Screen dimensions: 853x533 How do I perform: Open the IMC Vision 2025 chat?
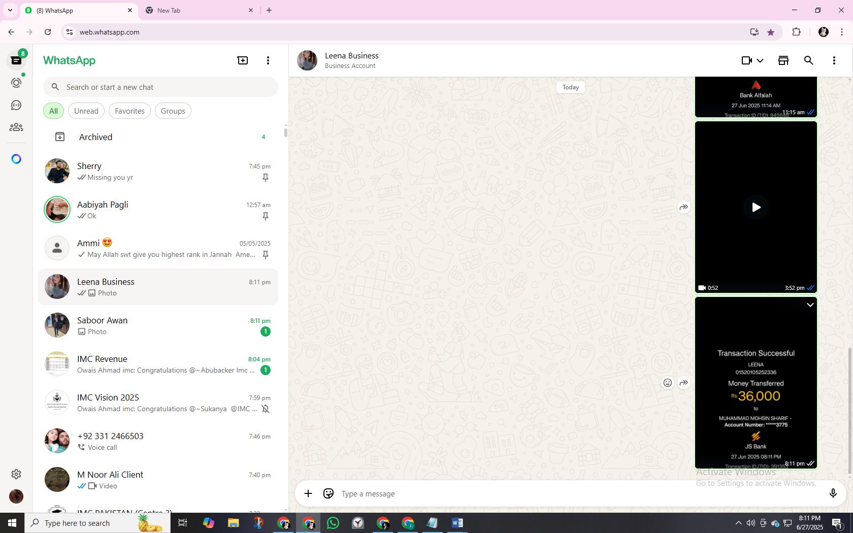pyautogui.click(x=158, y=403)
